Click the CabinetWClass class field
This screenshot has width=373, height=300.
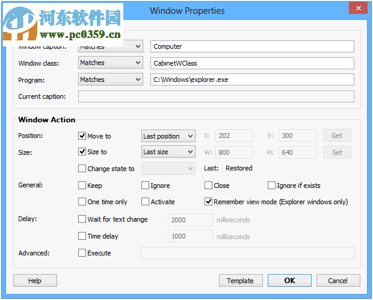(x=252, y=63)
